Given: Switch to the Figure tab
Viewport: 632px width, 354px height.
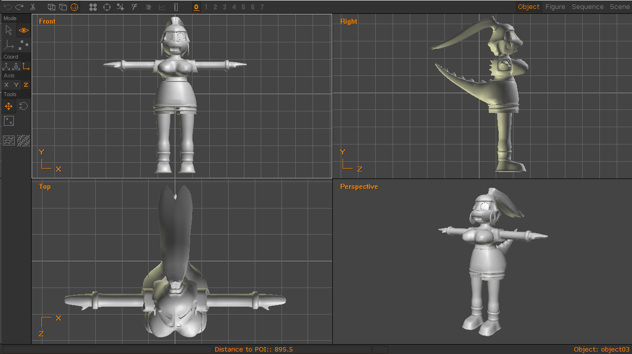Looking at the screenshot, I should (x=555, y=7).
